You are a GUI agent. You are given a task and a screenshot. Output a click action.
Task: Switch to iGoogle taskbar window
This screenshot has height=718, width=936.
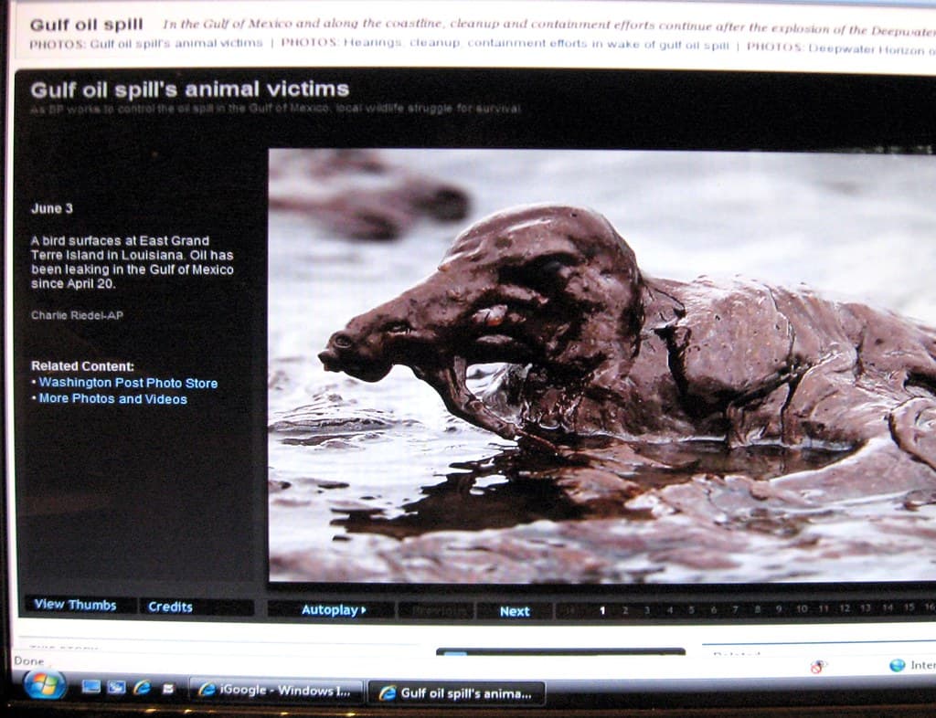[275, 691]
